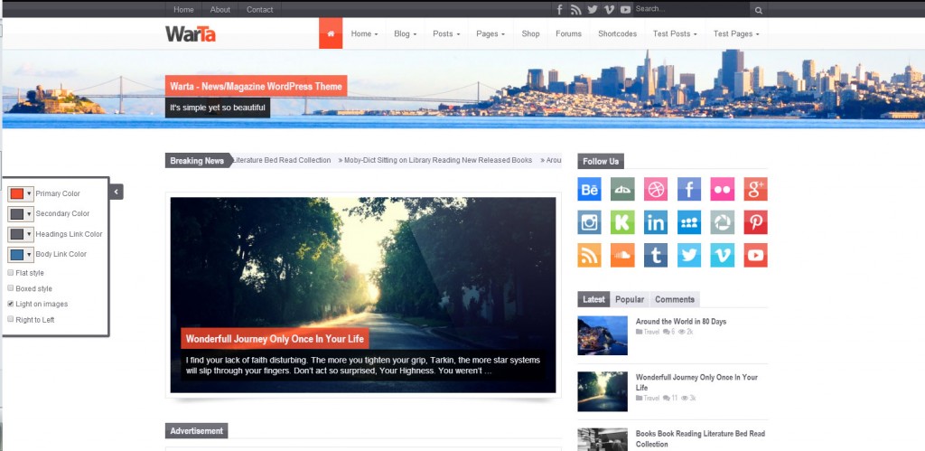This screenshot has height=451, width=925.
Task: Switch to the Comments tab
Action: pyautogui.click(x=675, y=299)
